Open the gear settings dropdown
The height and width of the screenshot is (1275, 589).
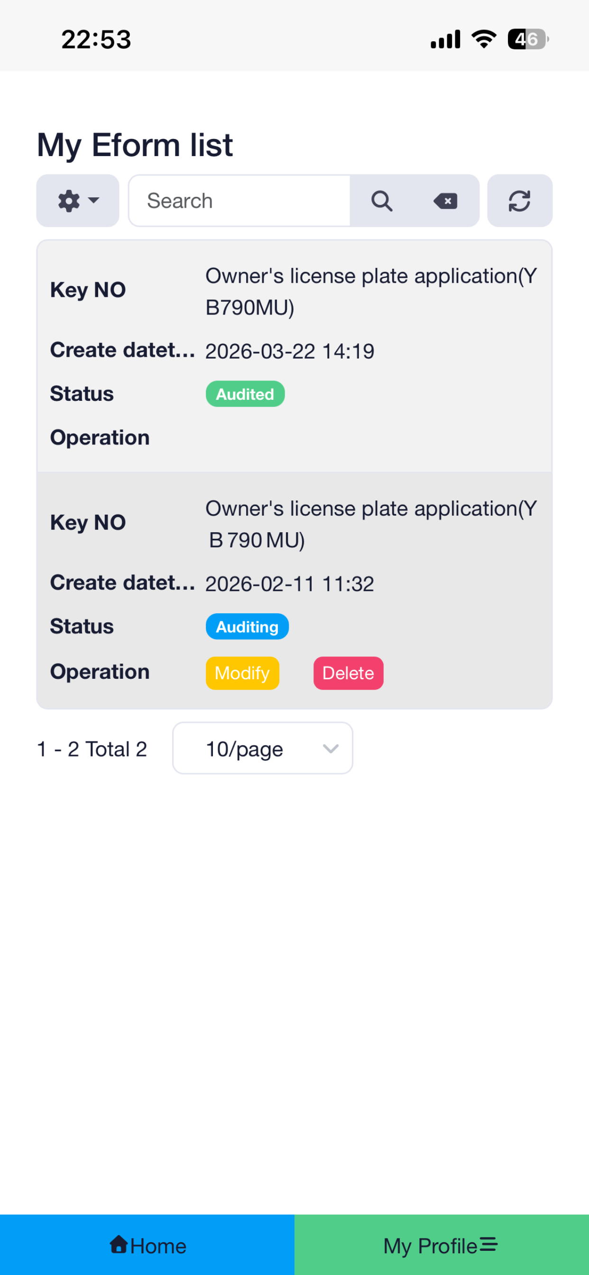coord(78,201)
